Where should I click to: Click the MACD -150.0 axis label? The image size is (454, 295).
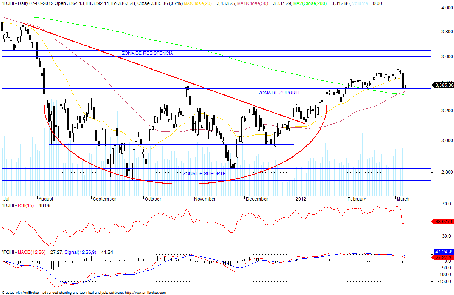click(444, 281)
